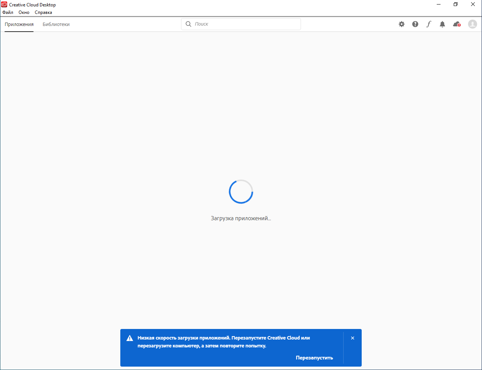The image size is (482, 370).
Task: Open the Окно menu
Action: [24, 12]
